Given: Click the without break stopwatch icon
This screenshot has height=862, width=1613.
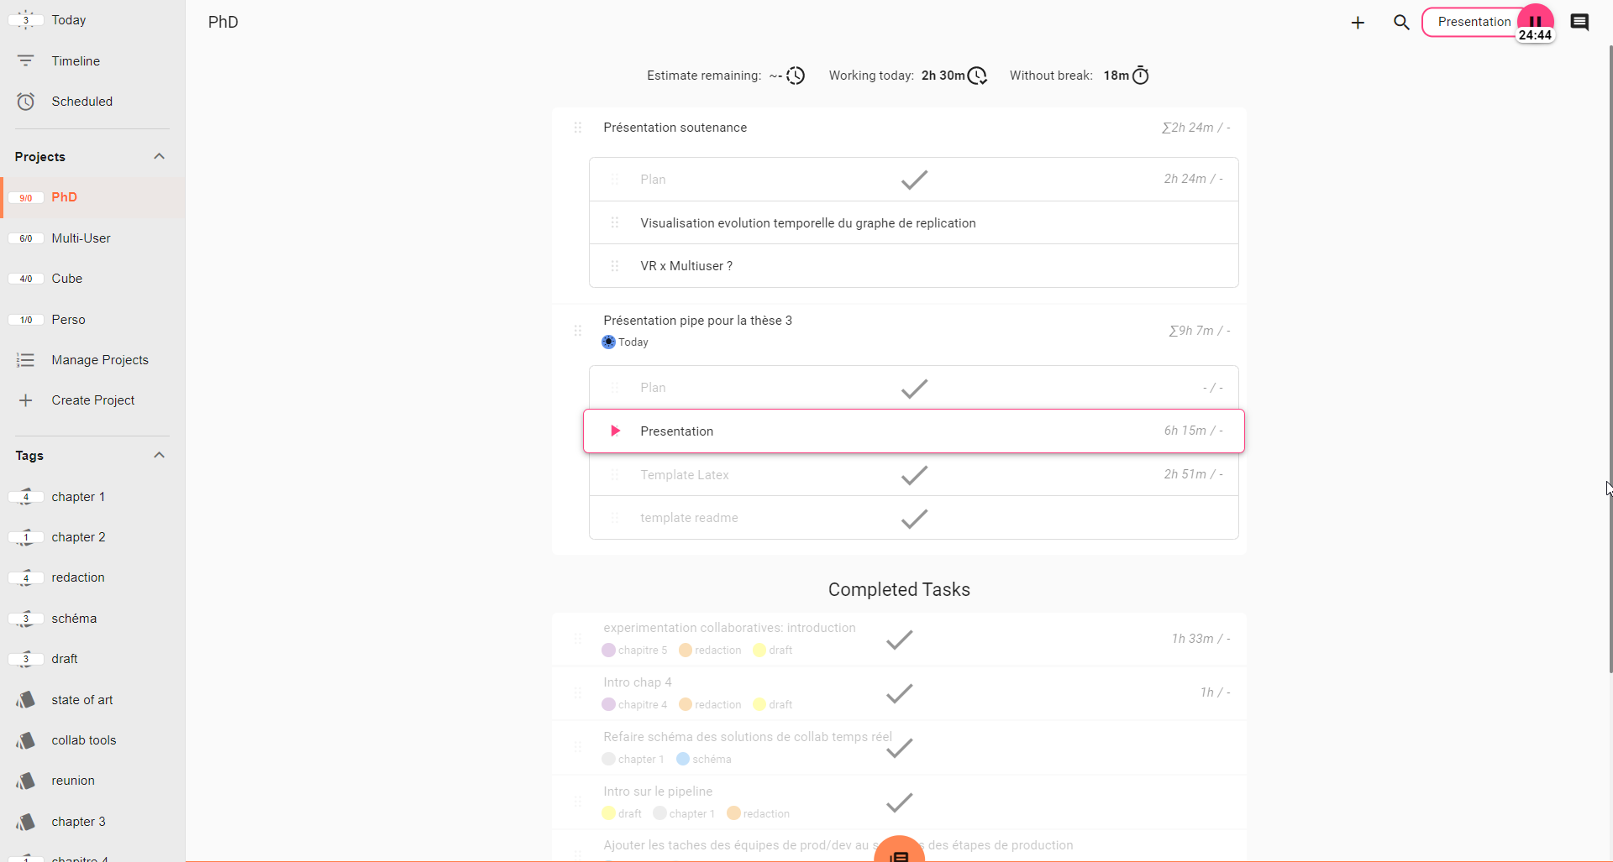Looking at the screenshot, I should pyautogui.click(x=1140, y=76).
